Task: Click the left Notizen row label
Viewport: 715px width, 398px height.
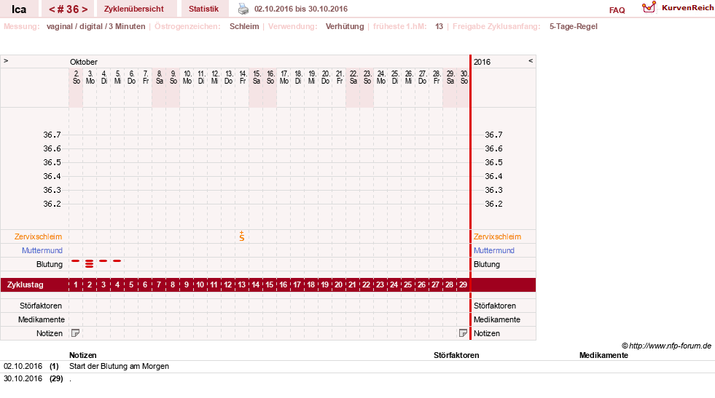Action: click(50, 333)
